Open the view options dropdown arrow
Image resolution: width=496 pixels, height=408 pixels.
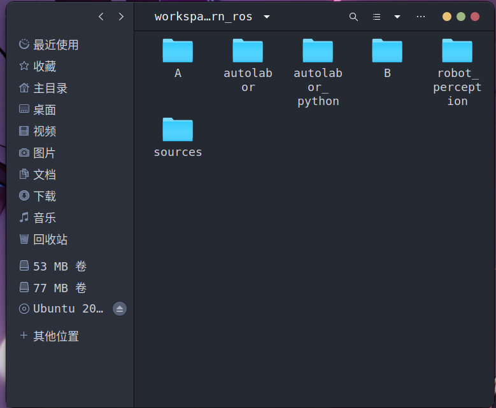click(397, 17)
